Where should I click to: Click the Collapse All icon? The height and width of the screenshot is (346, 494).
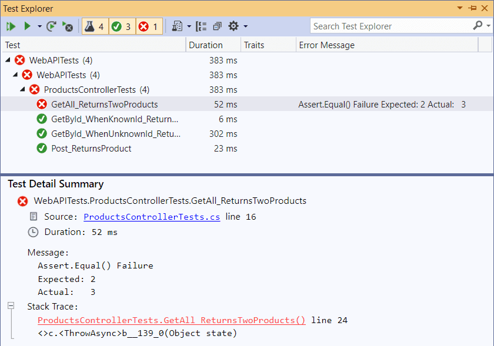[217, 26]
